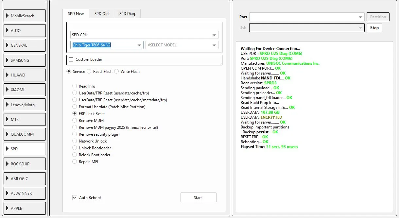Screen dimensions: 399x218
Task: Select the Write Flash radio option
Action: (x=117, y=72)
